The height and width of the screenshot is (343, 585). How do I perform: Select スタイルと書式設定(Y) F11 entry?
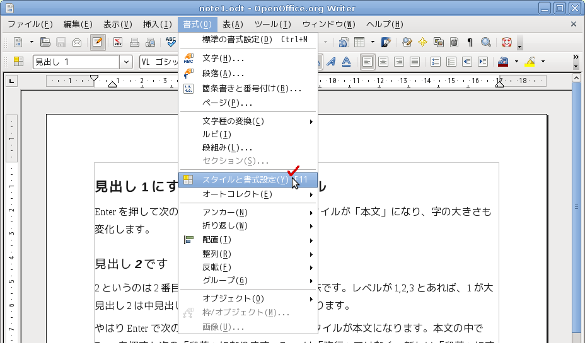coord(248,180)
